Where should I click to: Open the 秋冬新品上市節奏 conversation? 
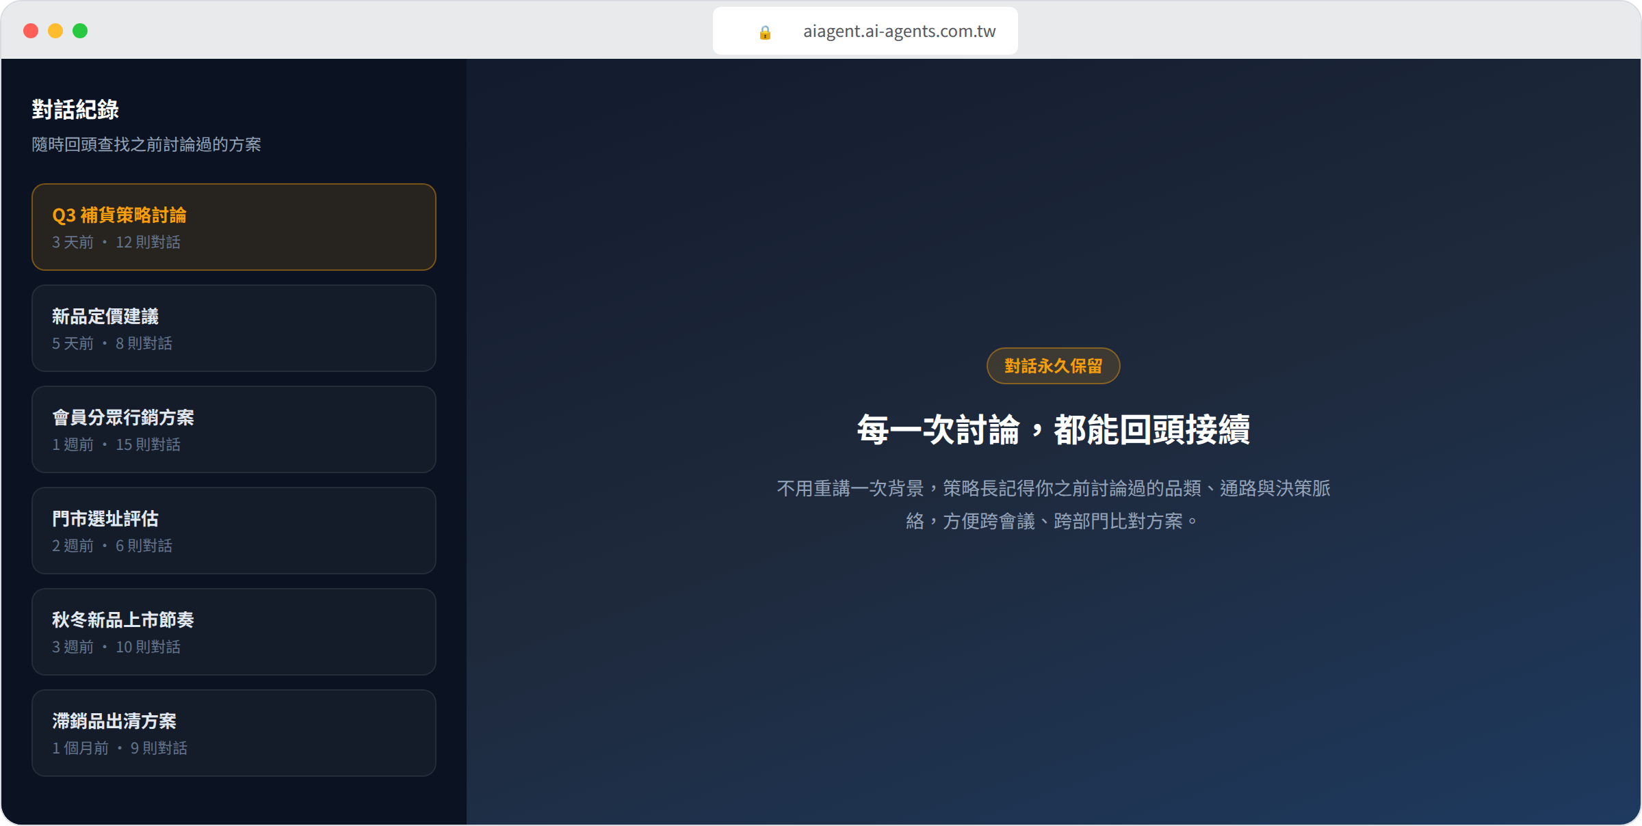coord(234,632)
